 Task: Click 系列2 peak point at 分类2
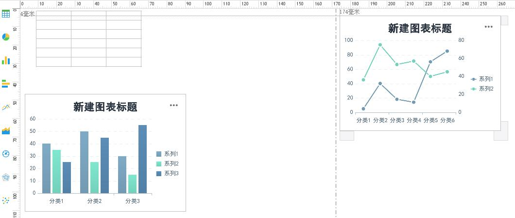pyautogui.click(x=380, y=45)
